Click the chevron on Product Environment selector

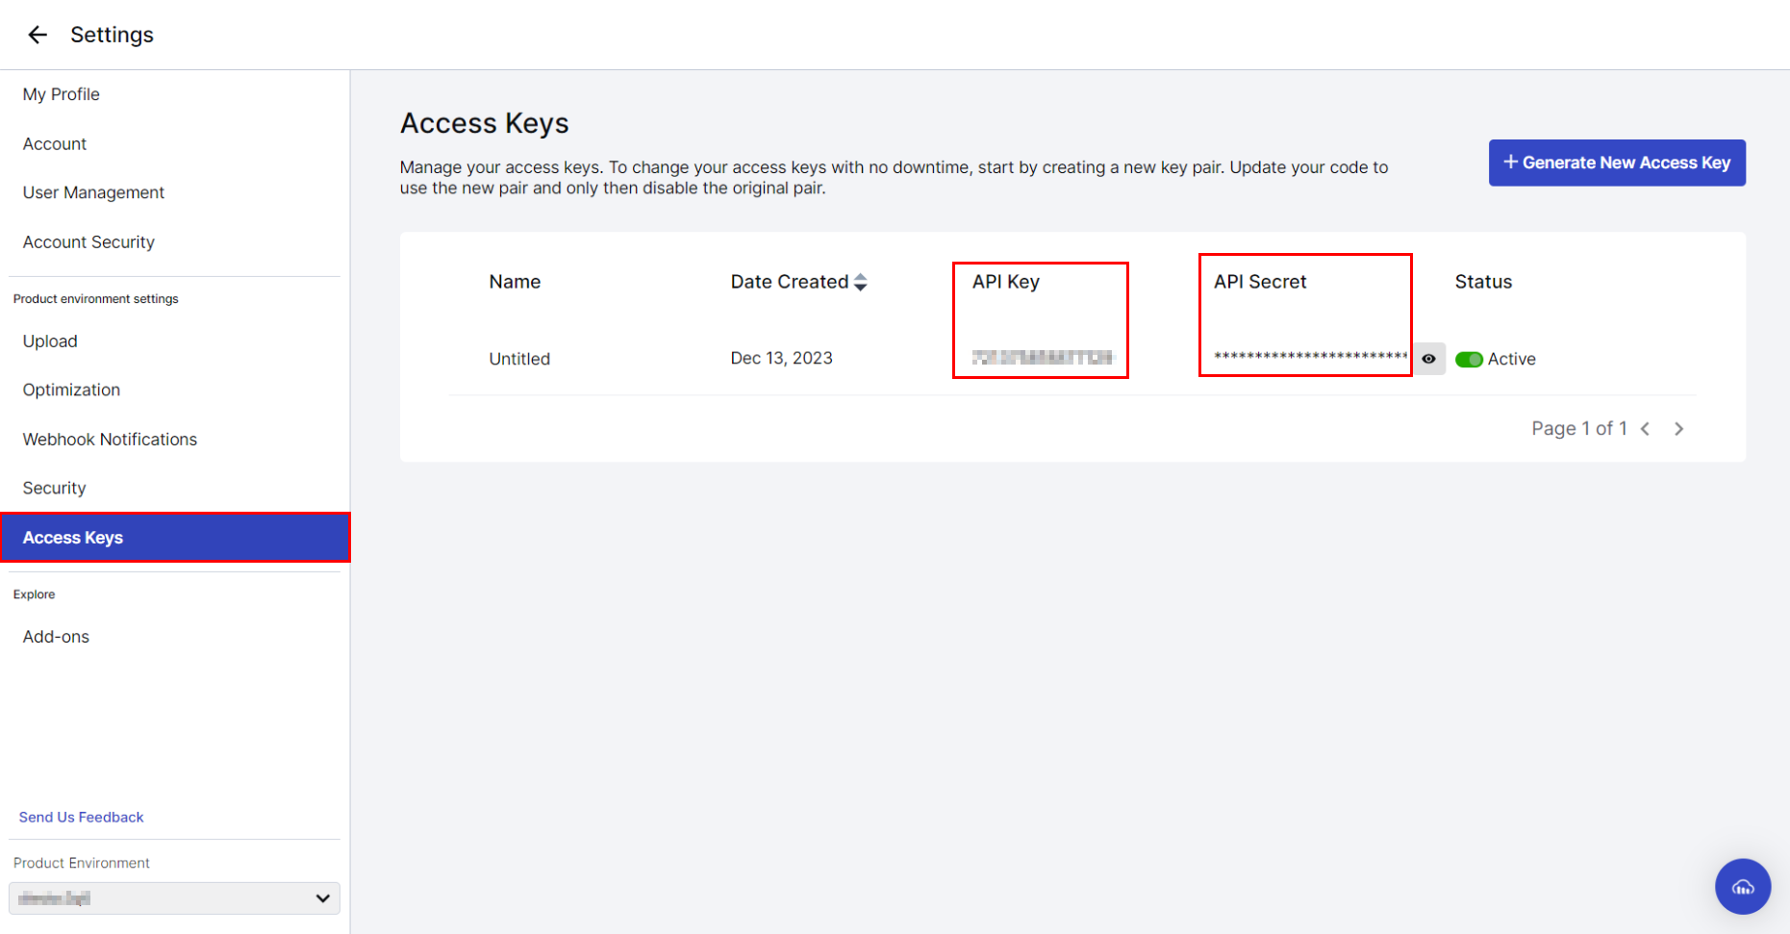coord(322,897)
